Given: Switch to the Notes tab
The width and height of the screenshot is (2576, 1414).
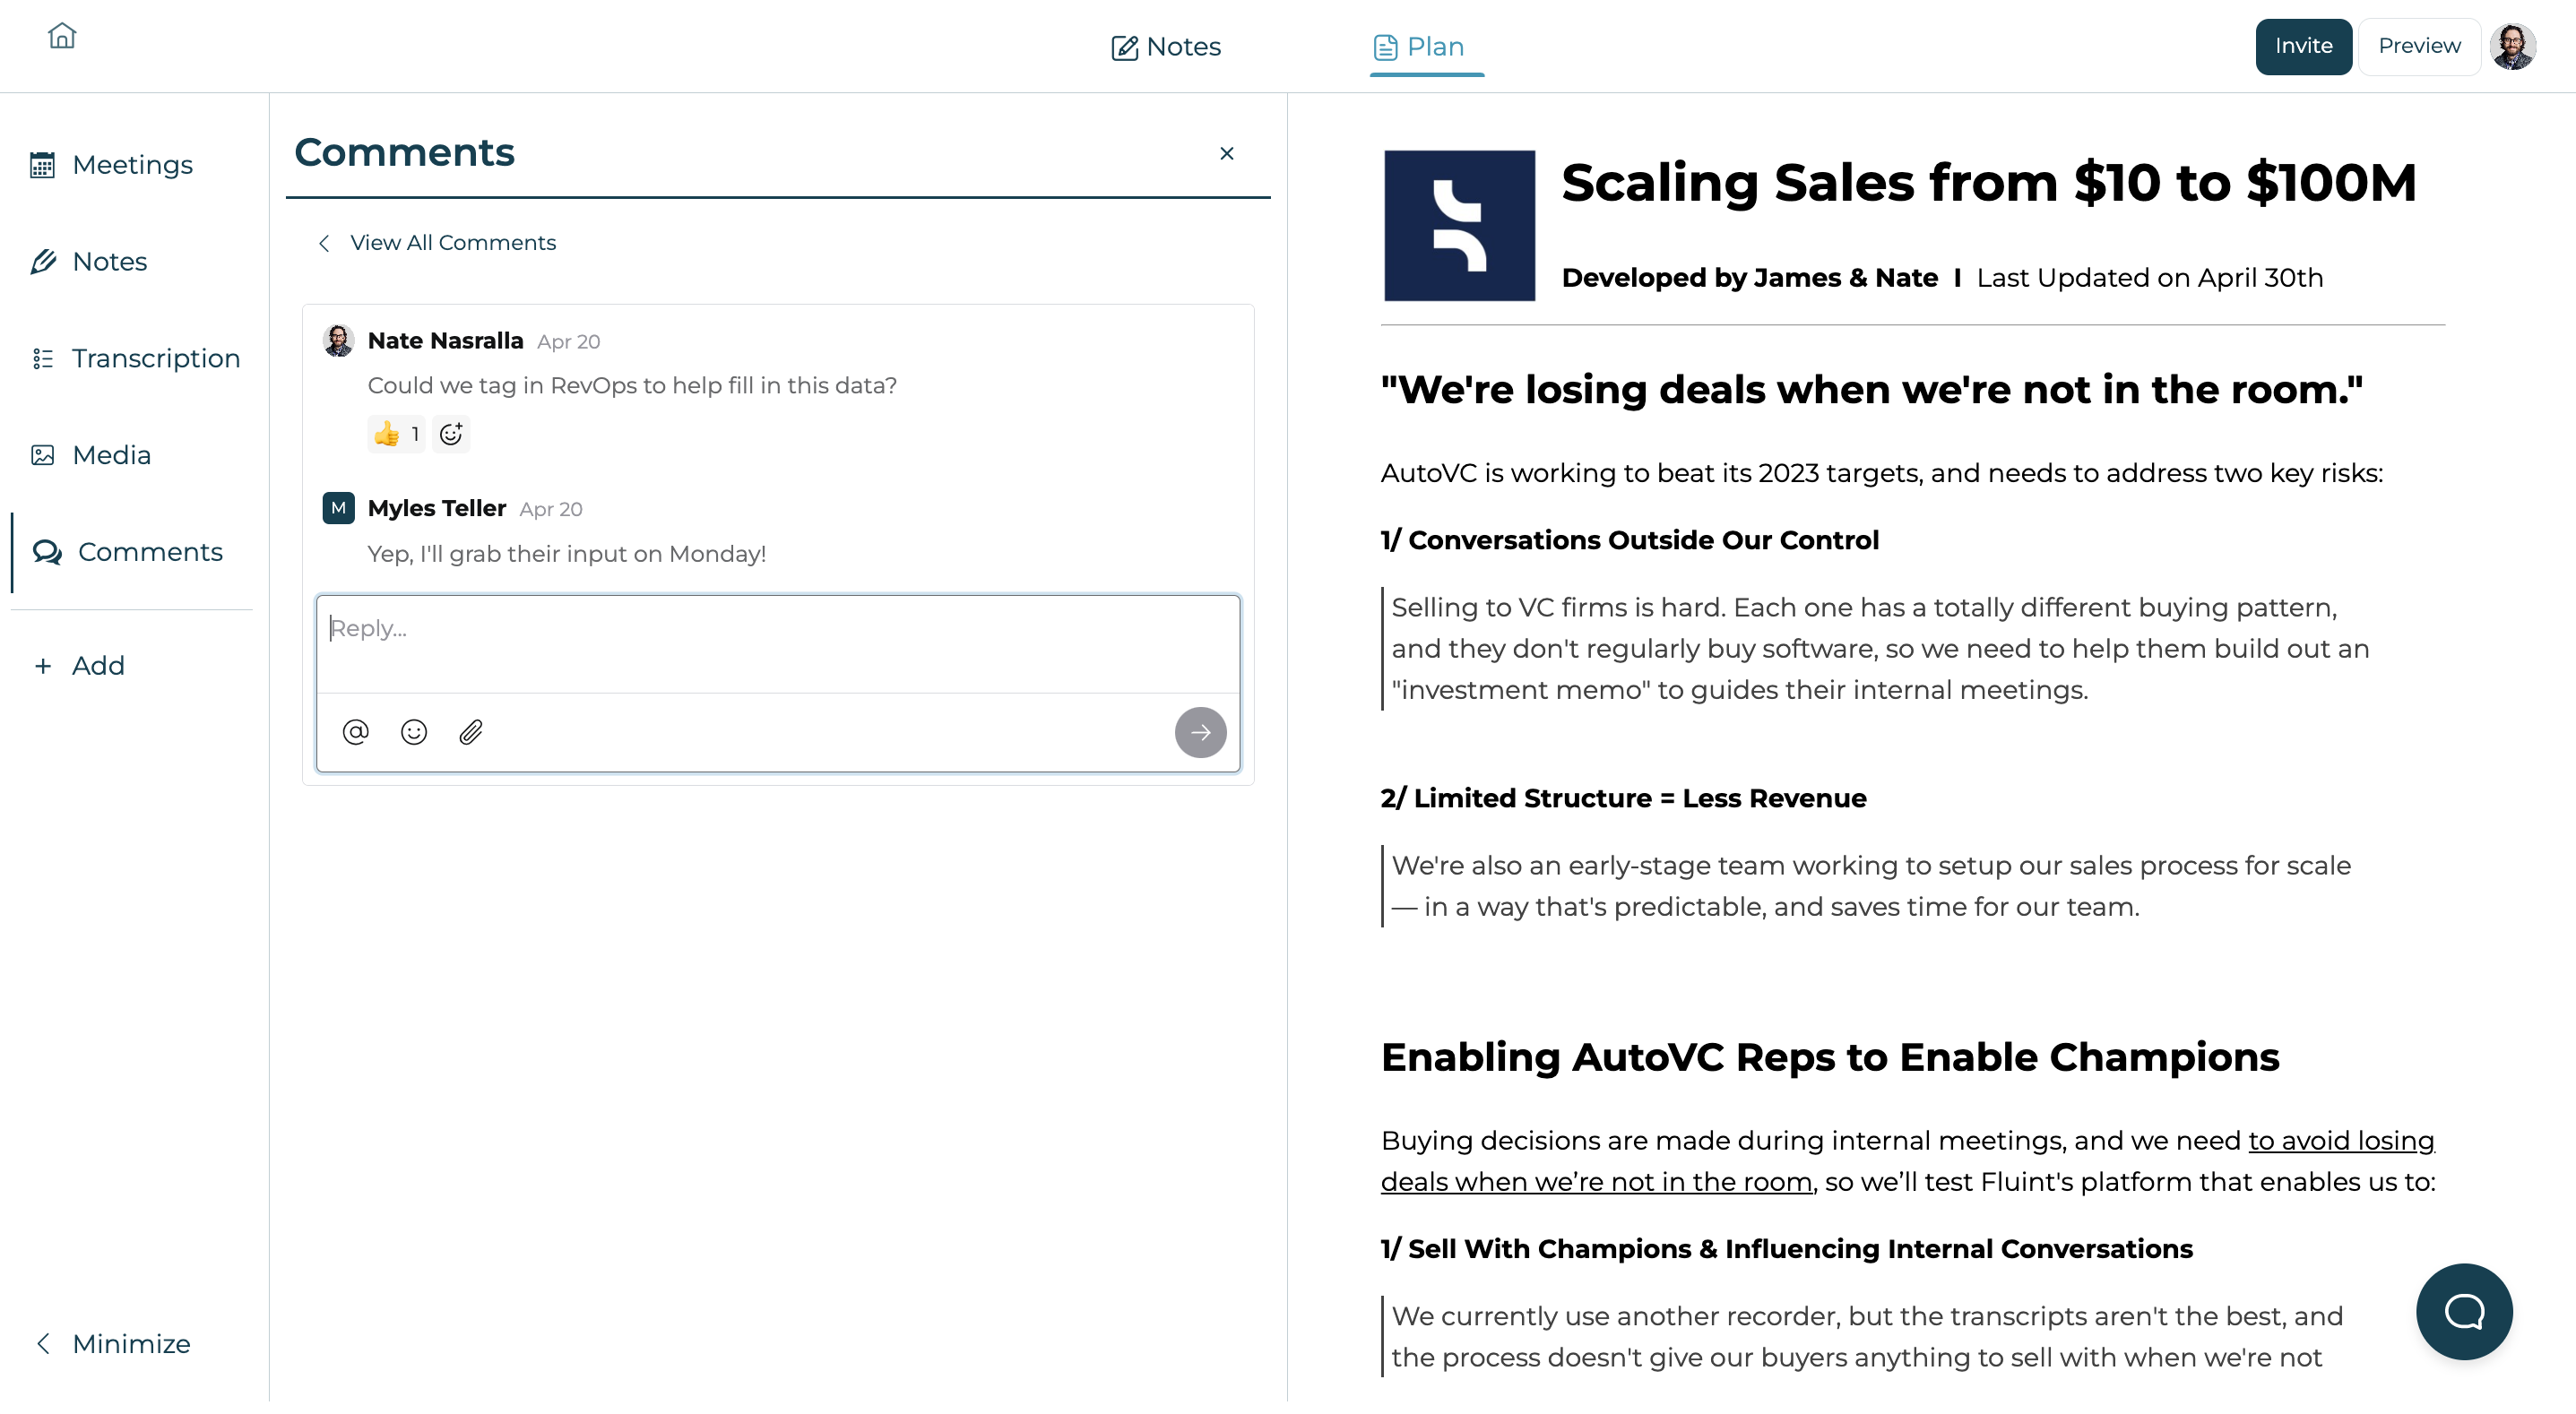Looking at the screenshot, I should [x=1166, y=47].
